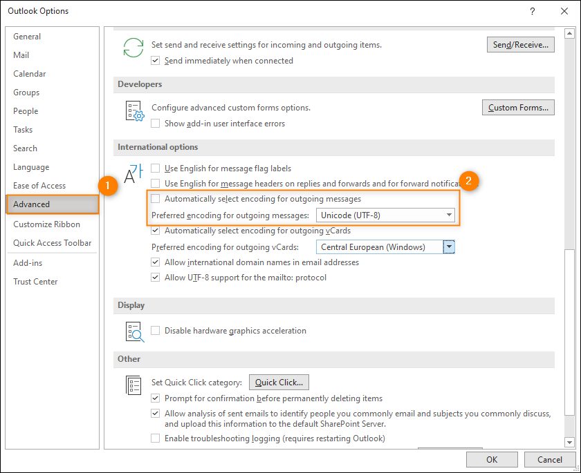The height and width of the screenshot is (473, 581).
Task: Open the Calendar options category
Action: [x=53, y=74]
